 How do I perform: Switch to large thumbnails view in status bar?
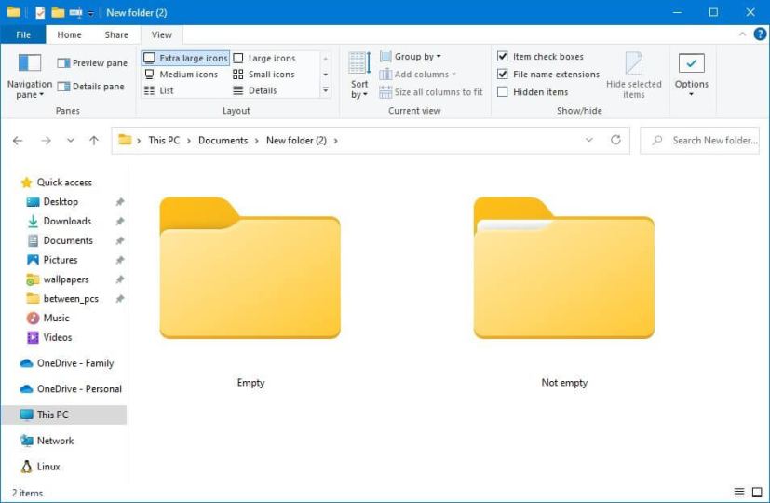[x=757, y=492]
